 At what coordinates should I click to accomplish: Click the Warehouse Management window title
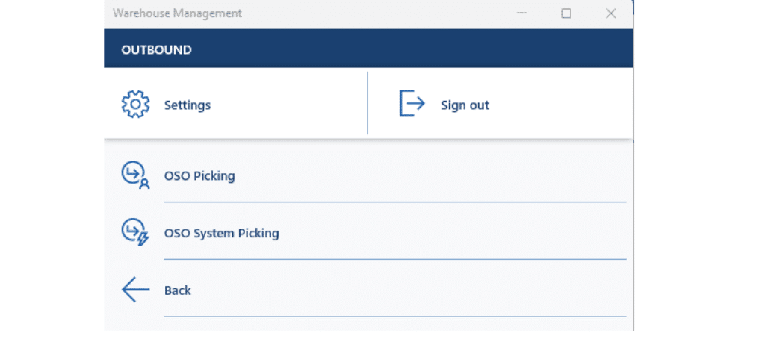(x=177, y=13)
